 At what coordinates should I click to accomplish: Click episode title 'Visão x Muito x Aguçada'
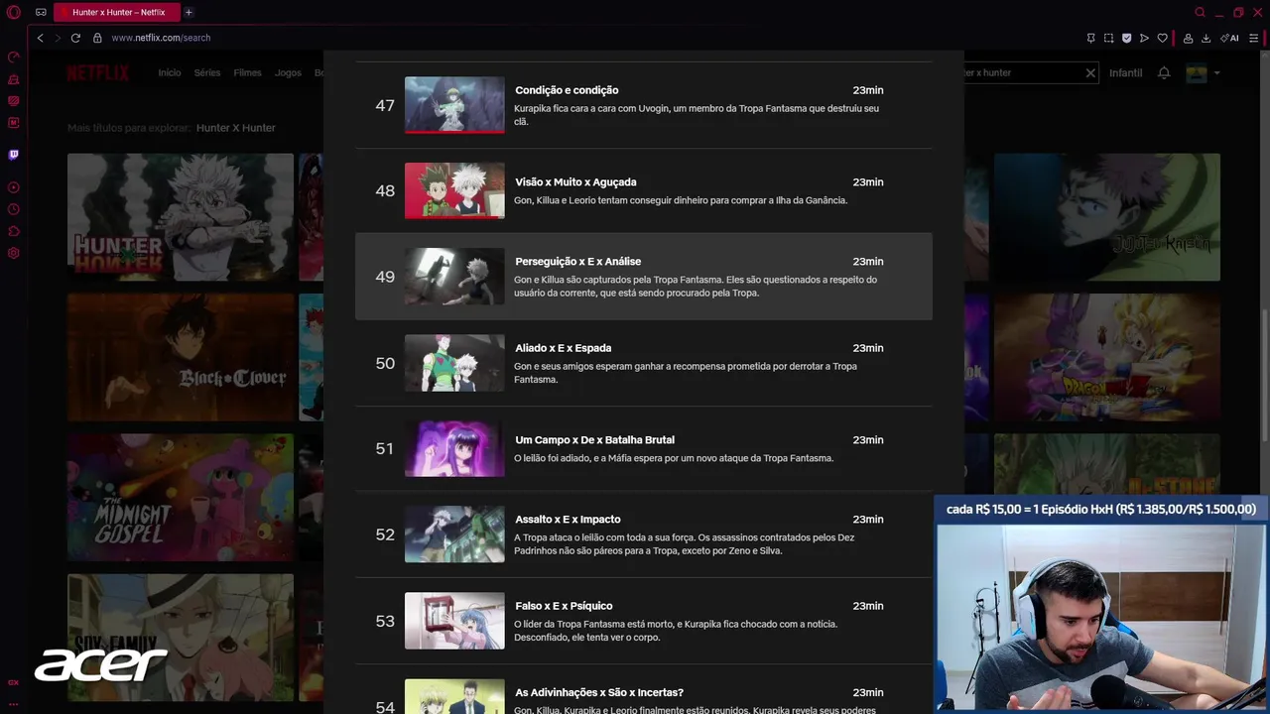[x=575, y=182]
